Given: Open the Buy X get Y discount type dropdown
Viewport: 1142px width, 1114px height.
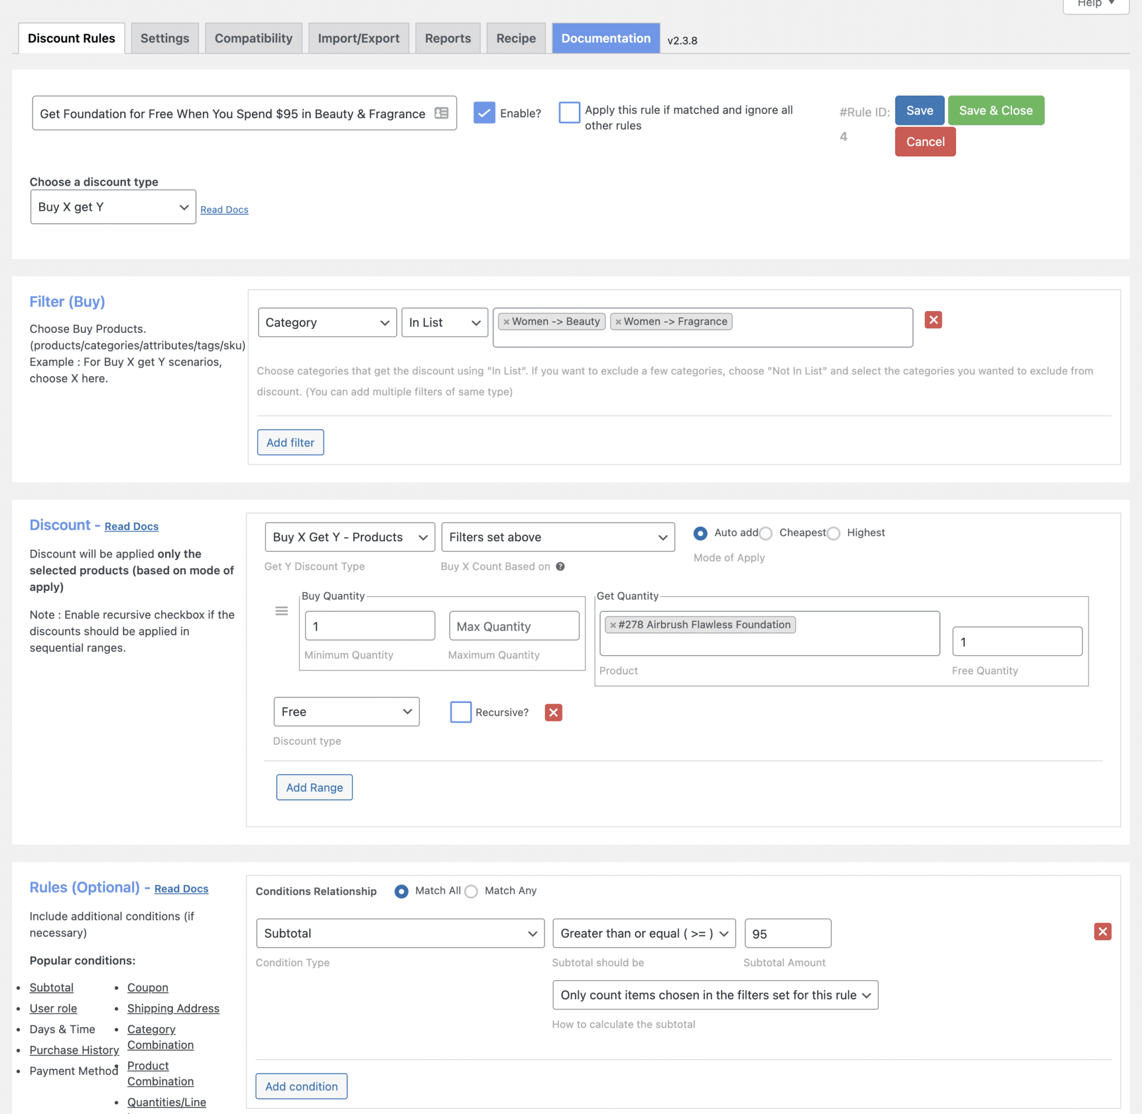Looking at the screenshot, I should (x=113, y=207).
